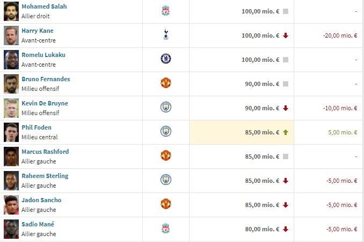Click the highlighted 85,00 mio. € Foden value
The height and width of the screenshot is (242, 364).
262,132
